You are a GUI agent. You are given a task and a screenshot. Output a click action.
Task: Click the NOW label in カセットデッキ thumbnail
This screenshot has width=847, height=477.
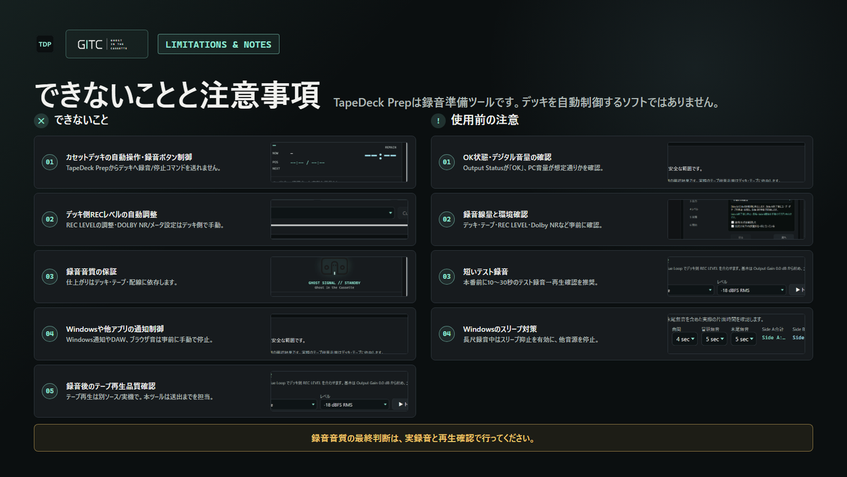coord(275,153)
